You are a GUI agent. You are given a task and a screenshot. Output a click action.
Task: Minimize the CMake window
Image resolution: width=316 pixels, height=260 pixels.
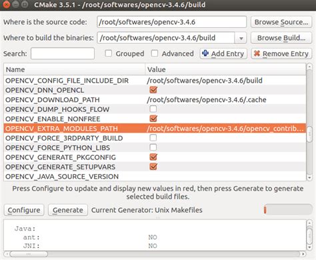(15, 5)
